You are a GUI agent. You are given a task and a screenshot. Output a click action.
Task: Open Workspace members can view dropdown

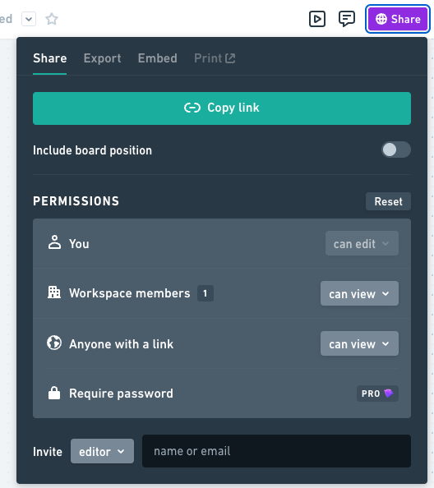tap(359, 293)
